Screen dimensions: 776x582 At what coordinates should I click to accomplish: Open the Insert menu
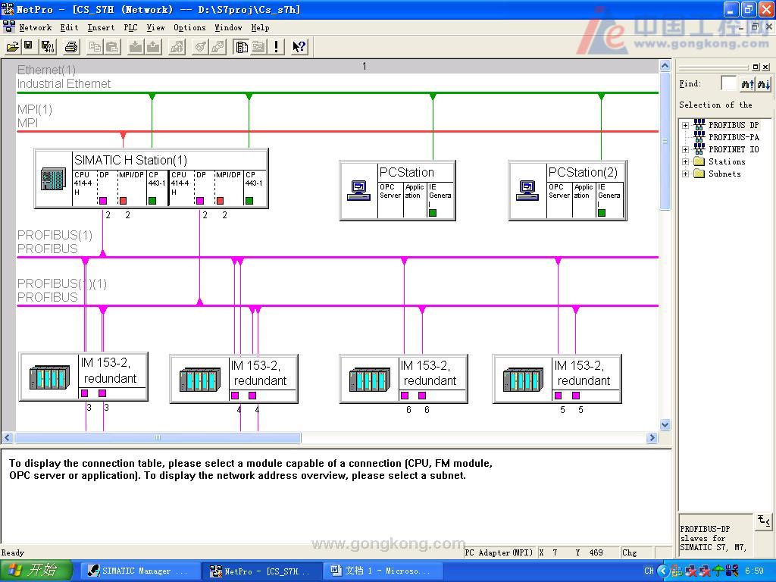pos(101,28)
